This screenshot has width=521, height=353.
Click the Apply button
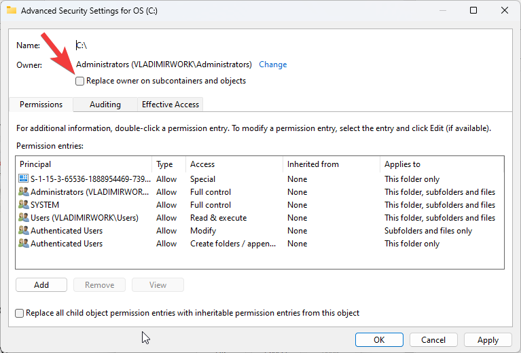point(488,340)
